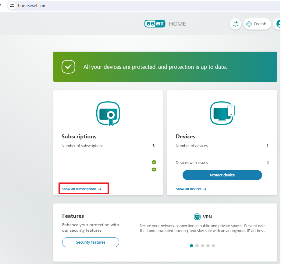Click the HOME text beside logo

coord(177,24)
